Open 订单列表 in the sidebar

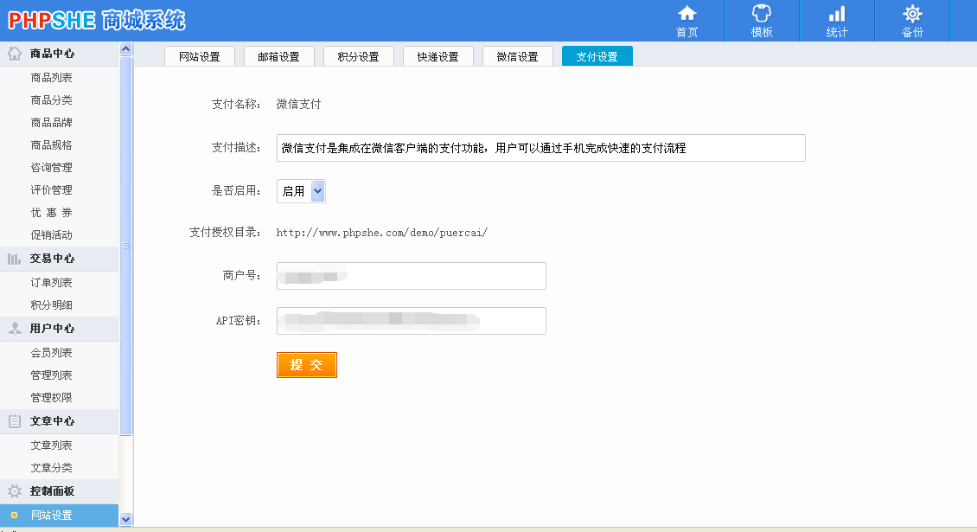tap(52, 283)
